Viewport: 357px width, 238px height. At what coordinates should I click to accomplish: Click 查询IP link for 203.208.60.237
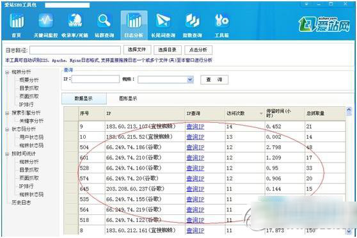point(195,189)
